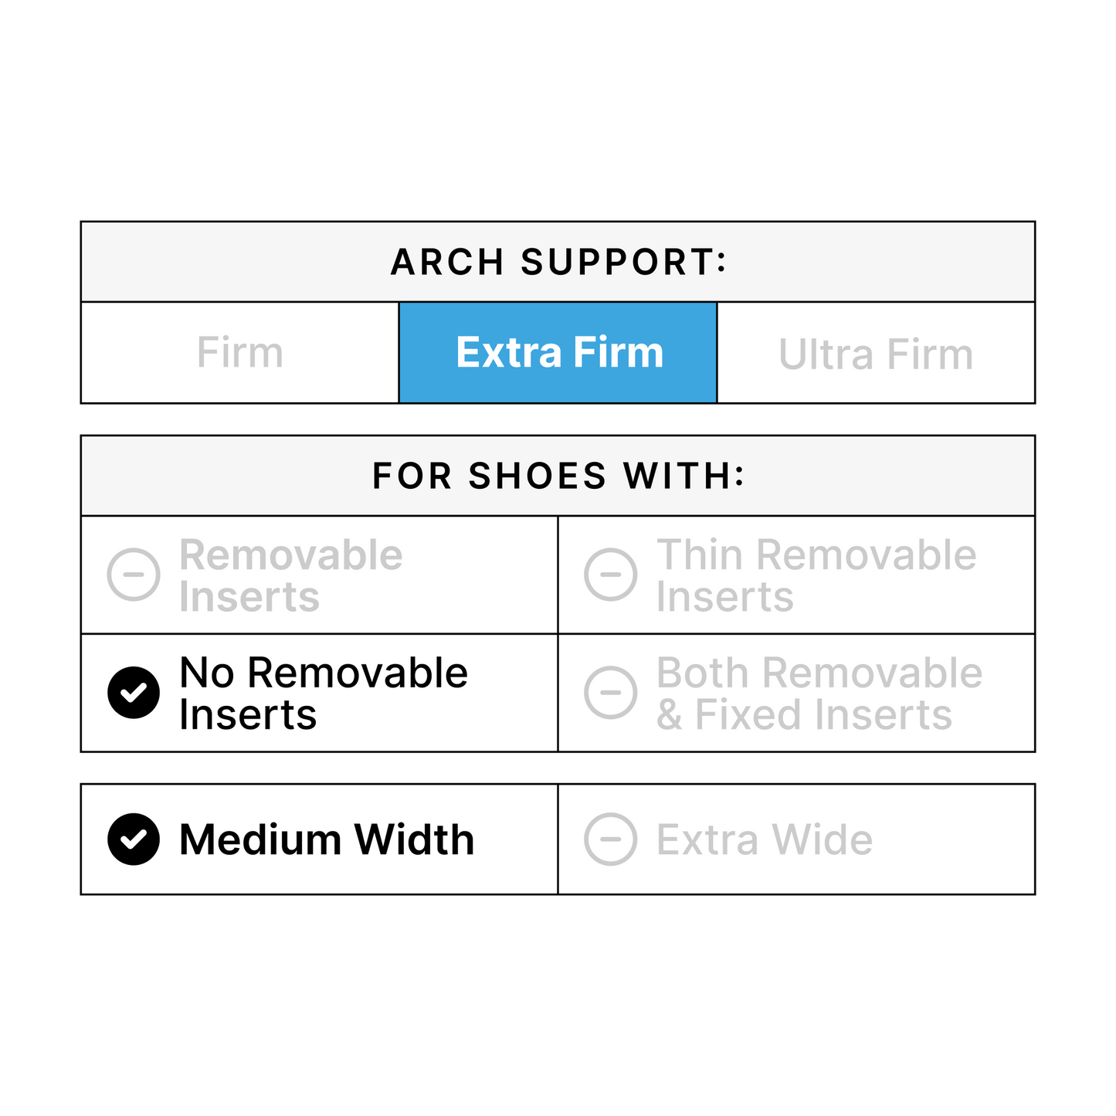Click the FOR SHOES WITH header
1116x1116 pixels.
558,476
